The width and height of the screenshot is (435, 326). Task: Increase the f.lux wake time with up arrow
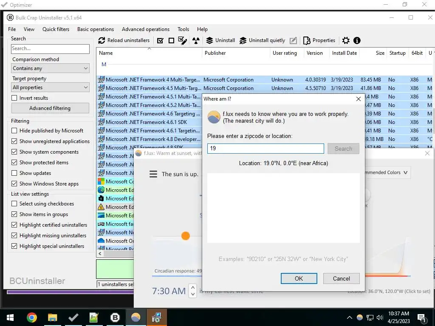click(192, 287)
